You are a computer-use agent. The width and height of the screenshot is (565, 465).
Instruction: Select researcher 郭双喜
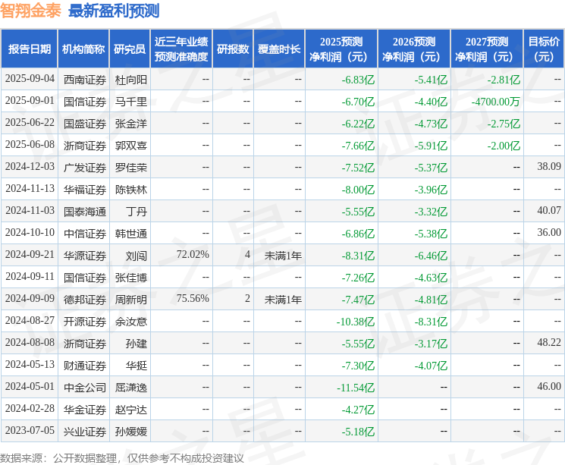click(130, 146)
